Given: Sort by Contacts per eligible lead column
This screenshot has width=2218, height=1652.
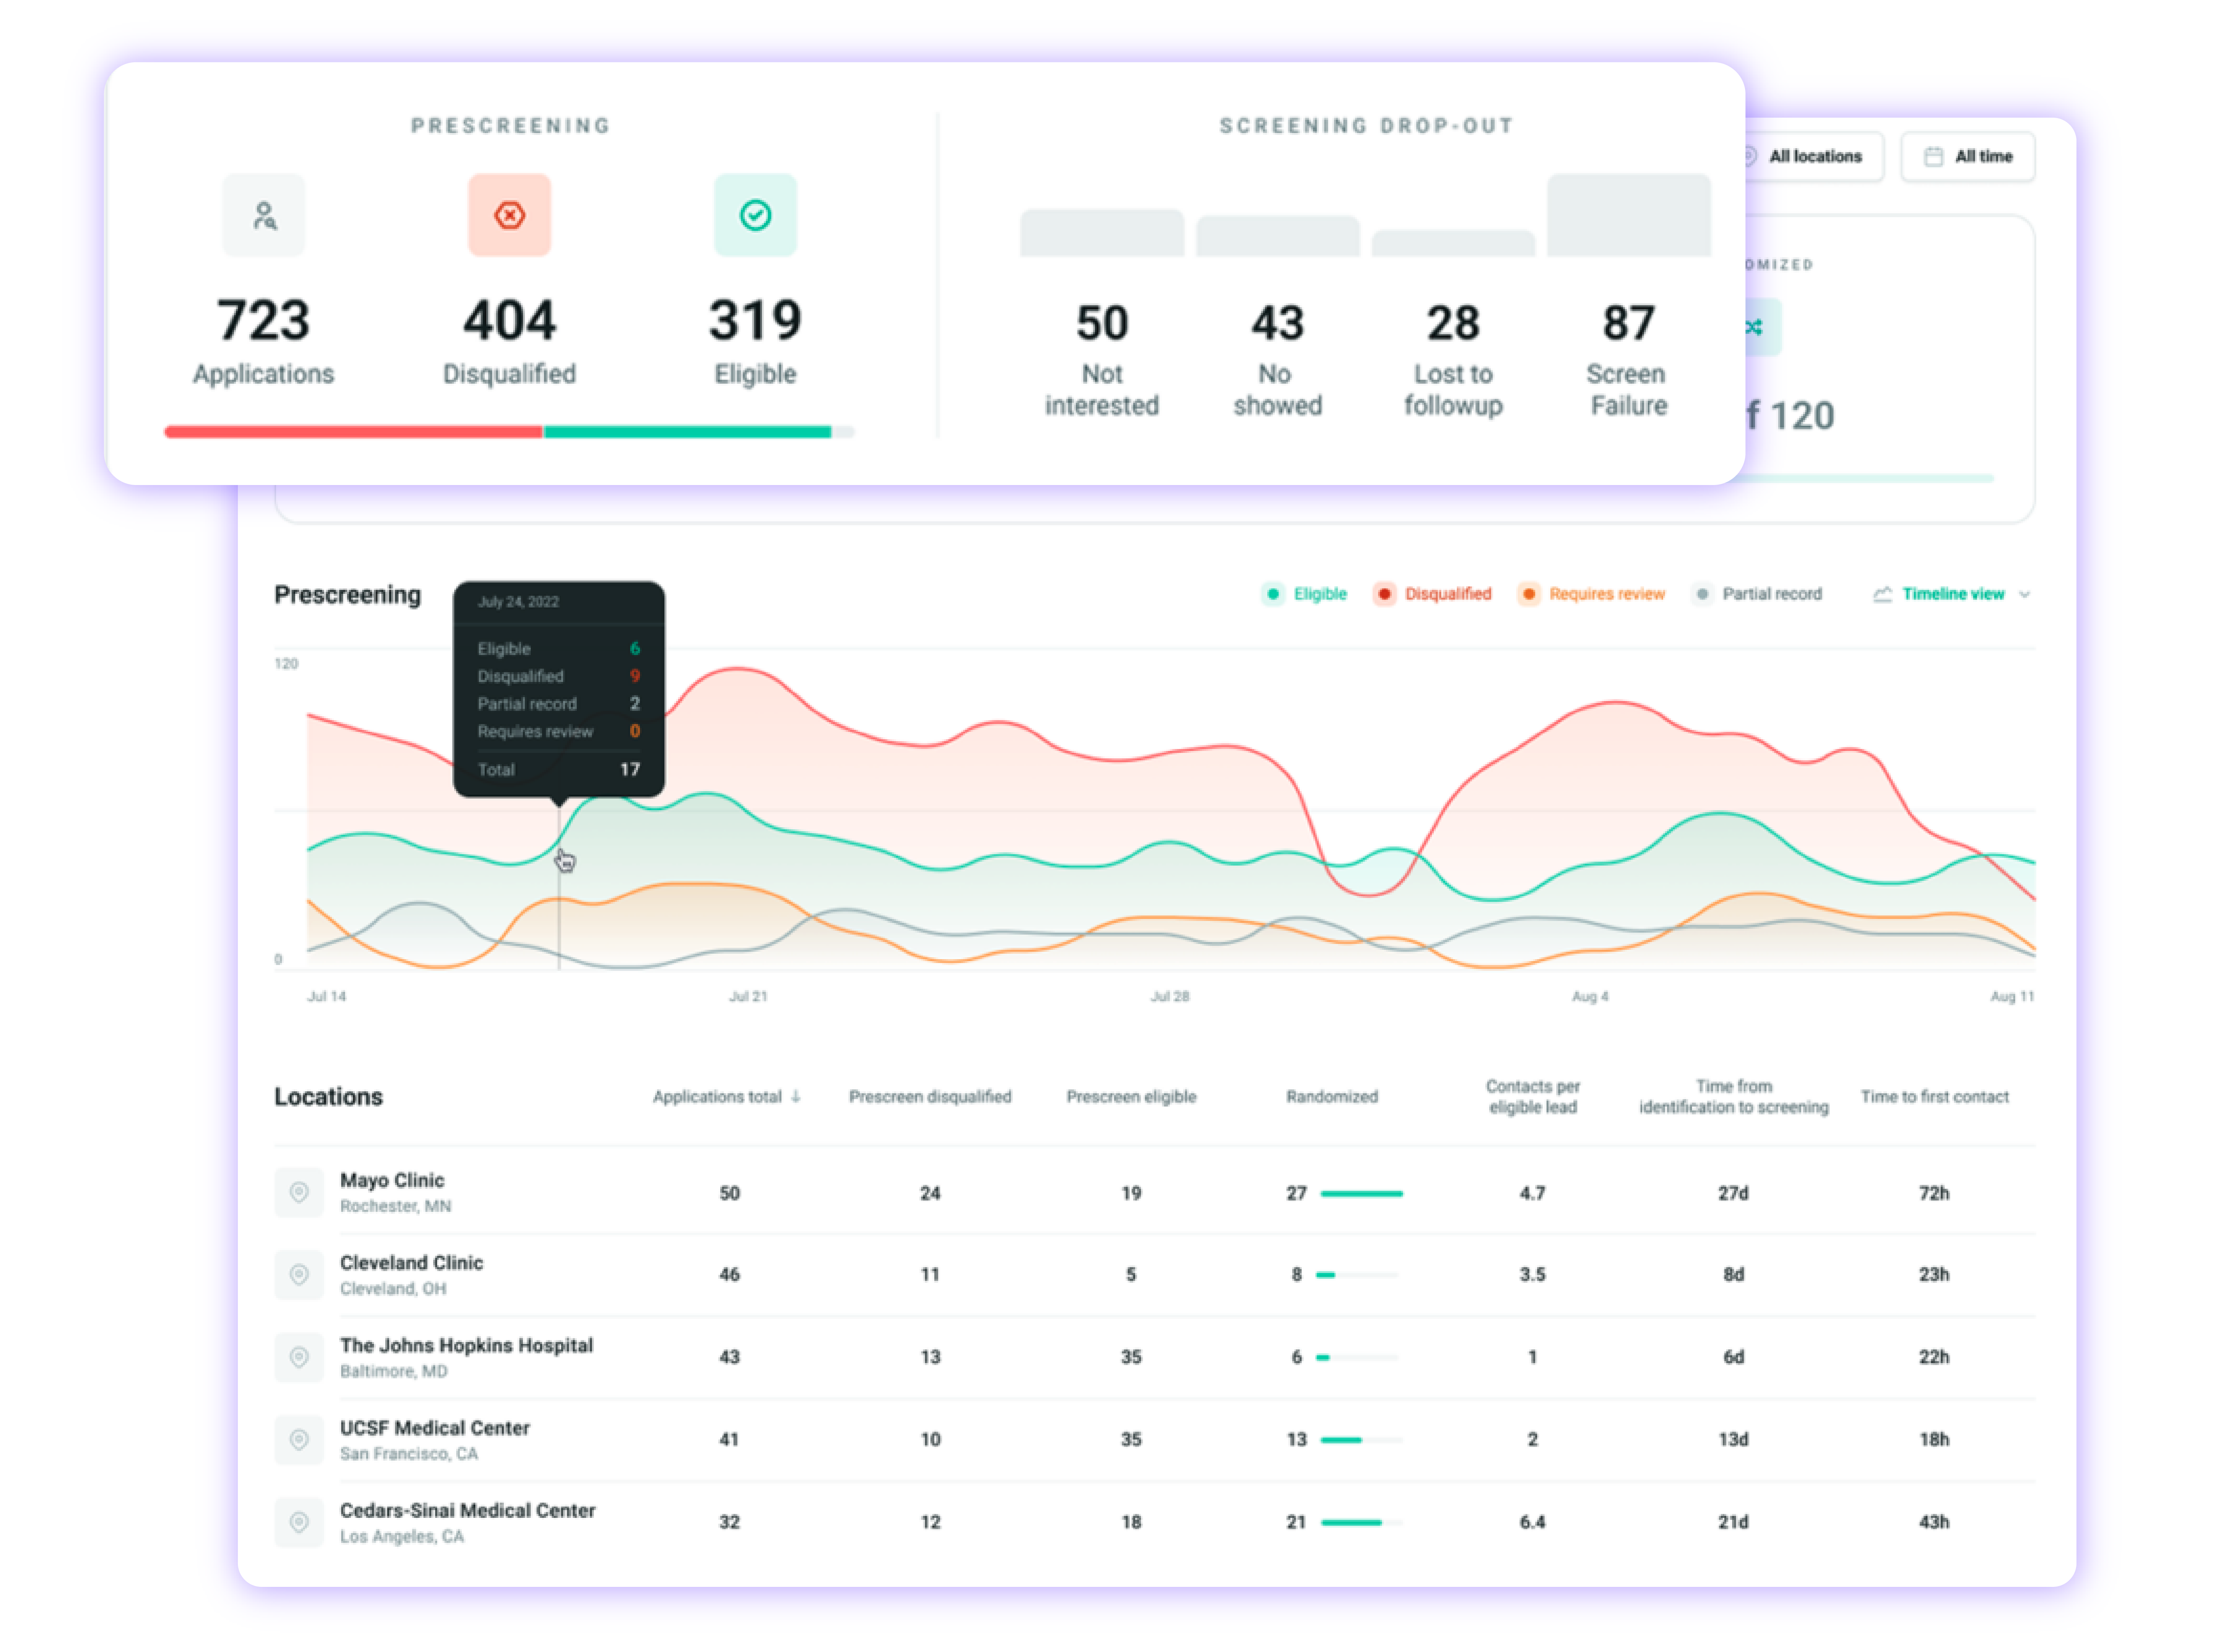Looking at the screenshot, I should point(1533,1097).
